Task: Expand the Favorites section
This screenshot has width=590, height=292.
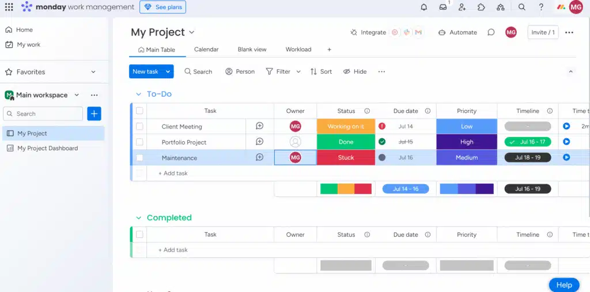Action: pyautogui.click(x=93, y=72)
